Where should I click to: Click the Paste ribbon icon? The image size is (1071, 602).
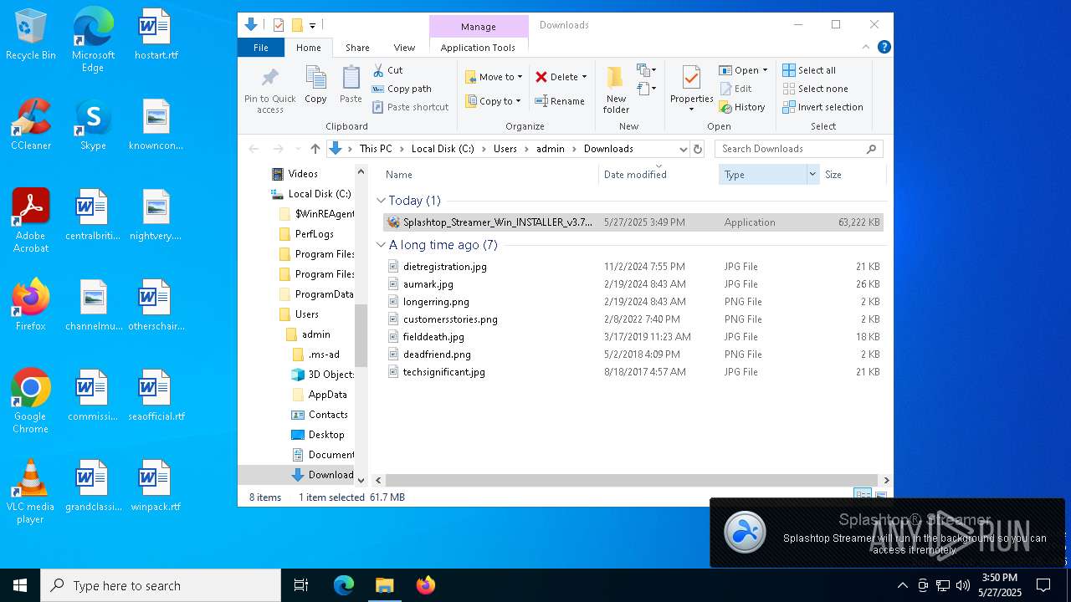tap(351, 84)
